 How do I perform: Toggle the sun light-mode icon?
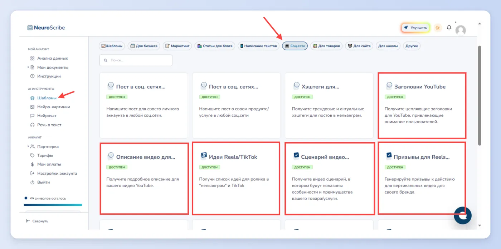(x=438, y=28)
